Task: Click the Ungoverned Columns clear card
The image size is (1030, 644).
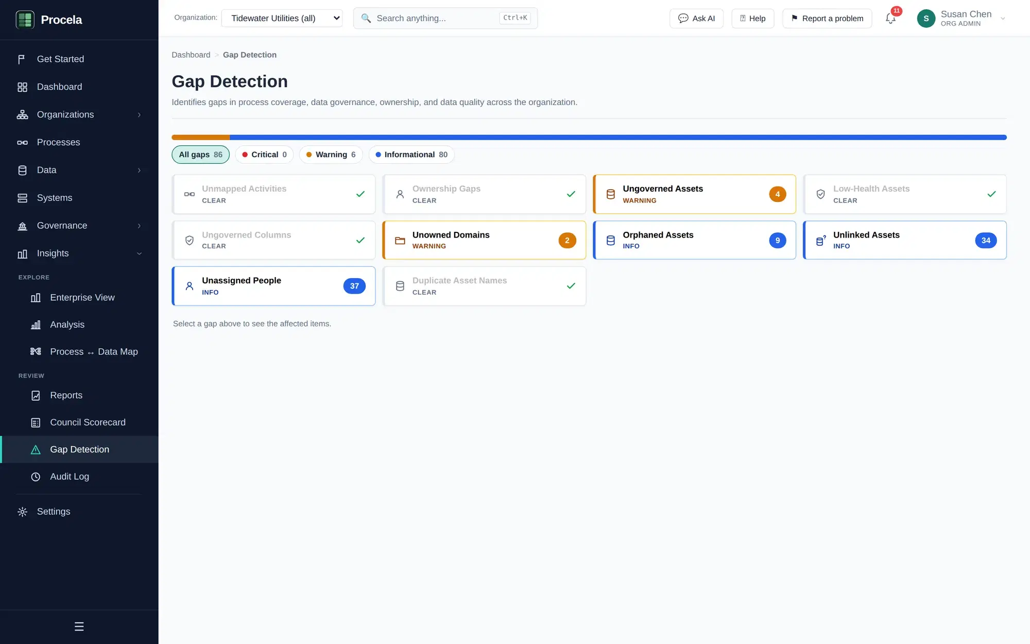Action: coord(273,241)
